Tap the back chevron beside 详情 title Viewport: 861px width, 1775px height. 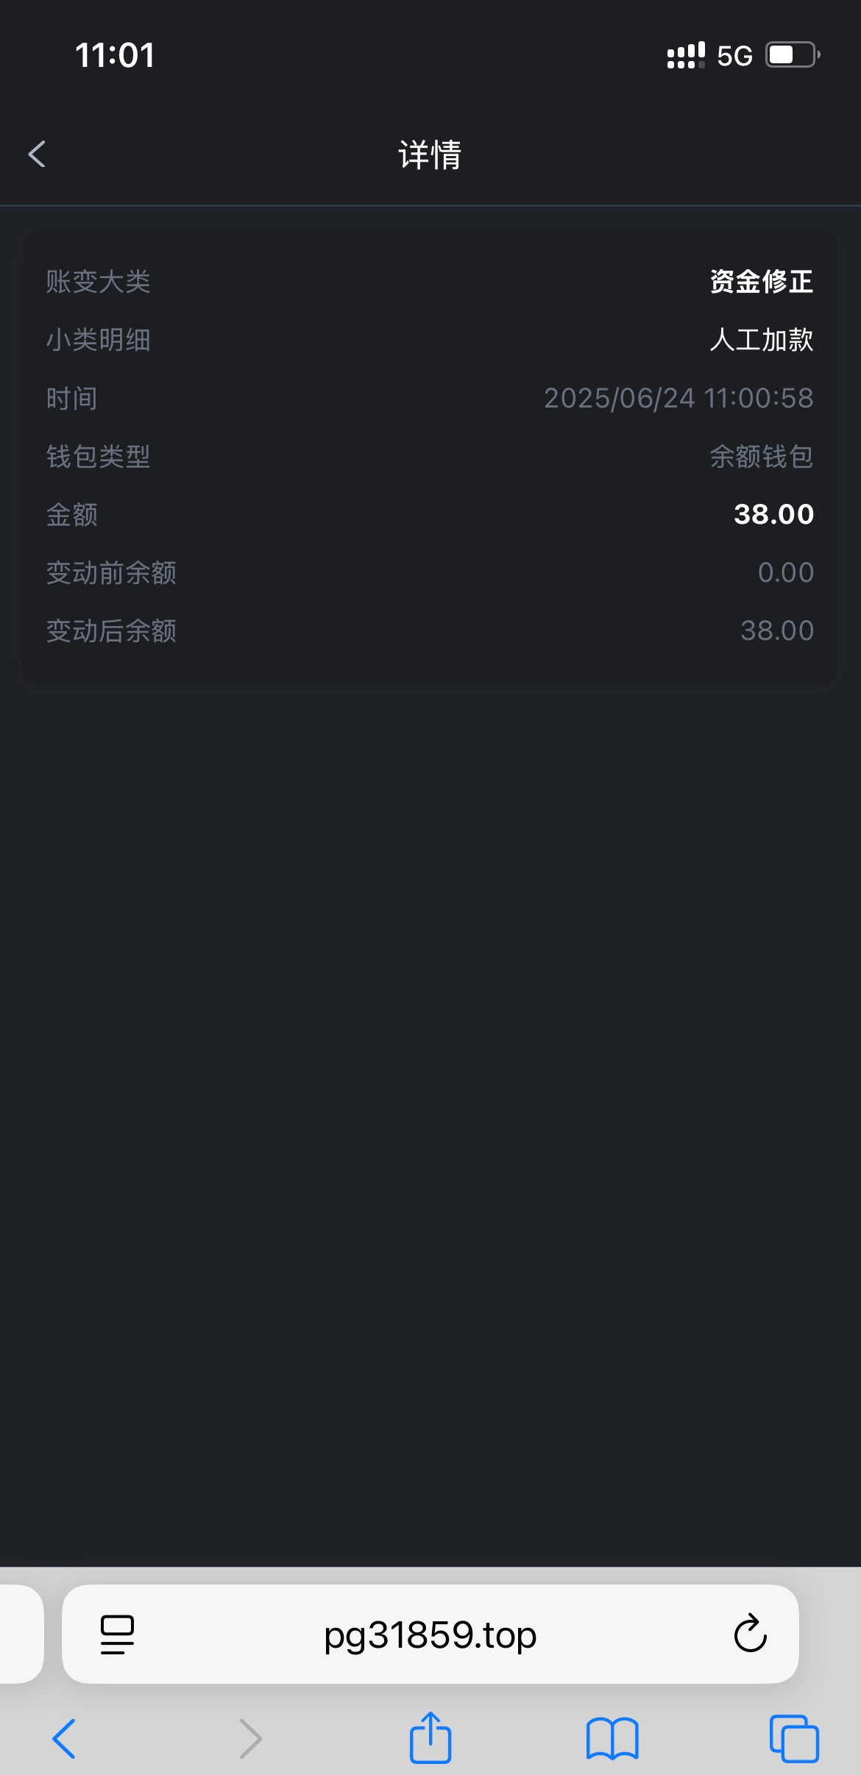coord(37,154)
